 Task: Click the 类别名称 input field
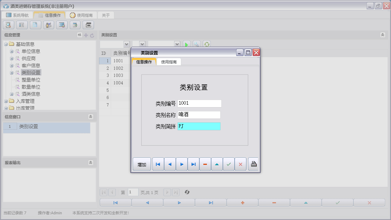coord(199,115)
